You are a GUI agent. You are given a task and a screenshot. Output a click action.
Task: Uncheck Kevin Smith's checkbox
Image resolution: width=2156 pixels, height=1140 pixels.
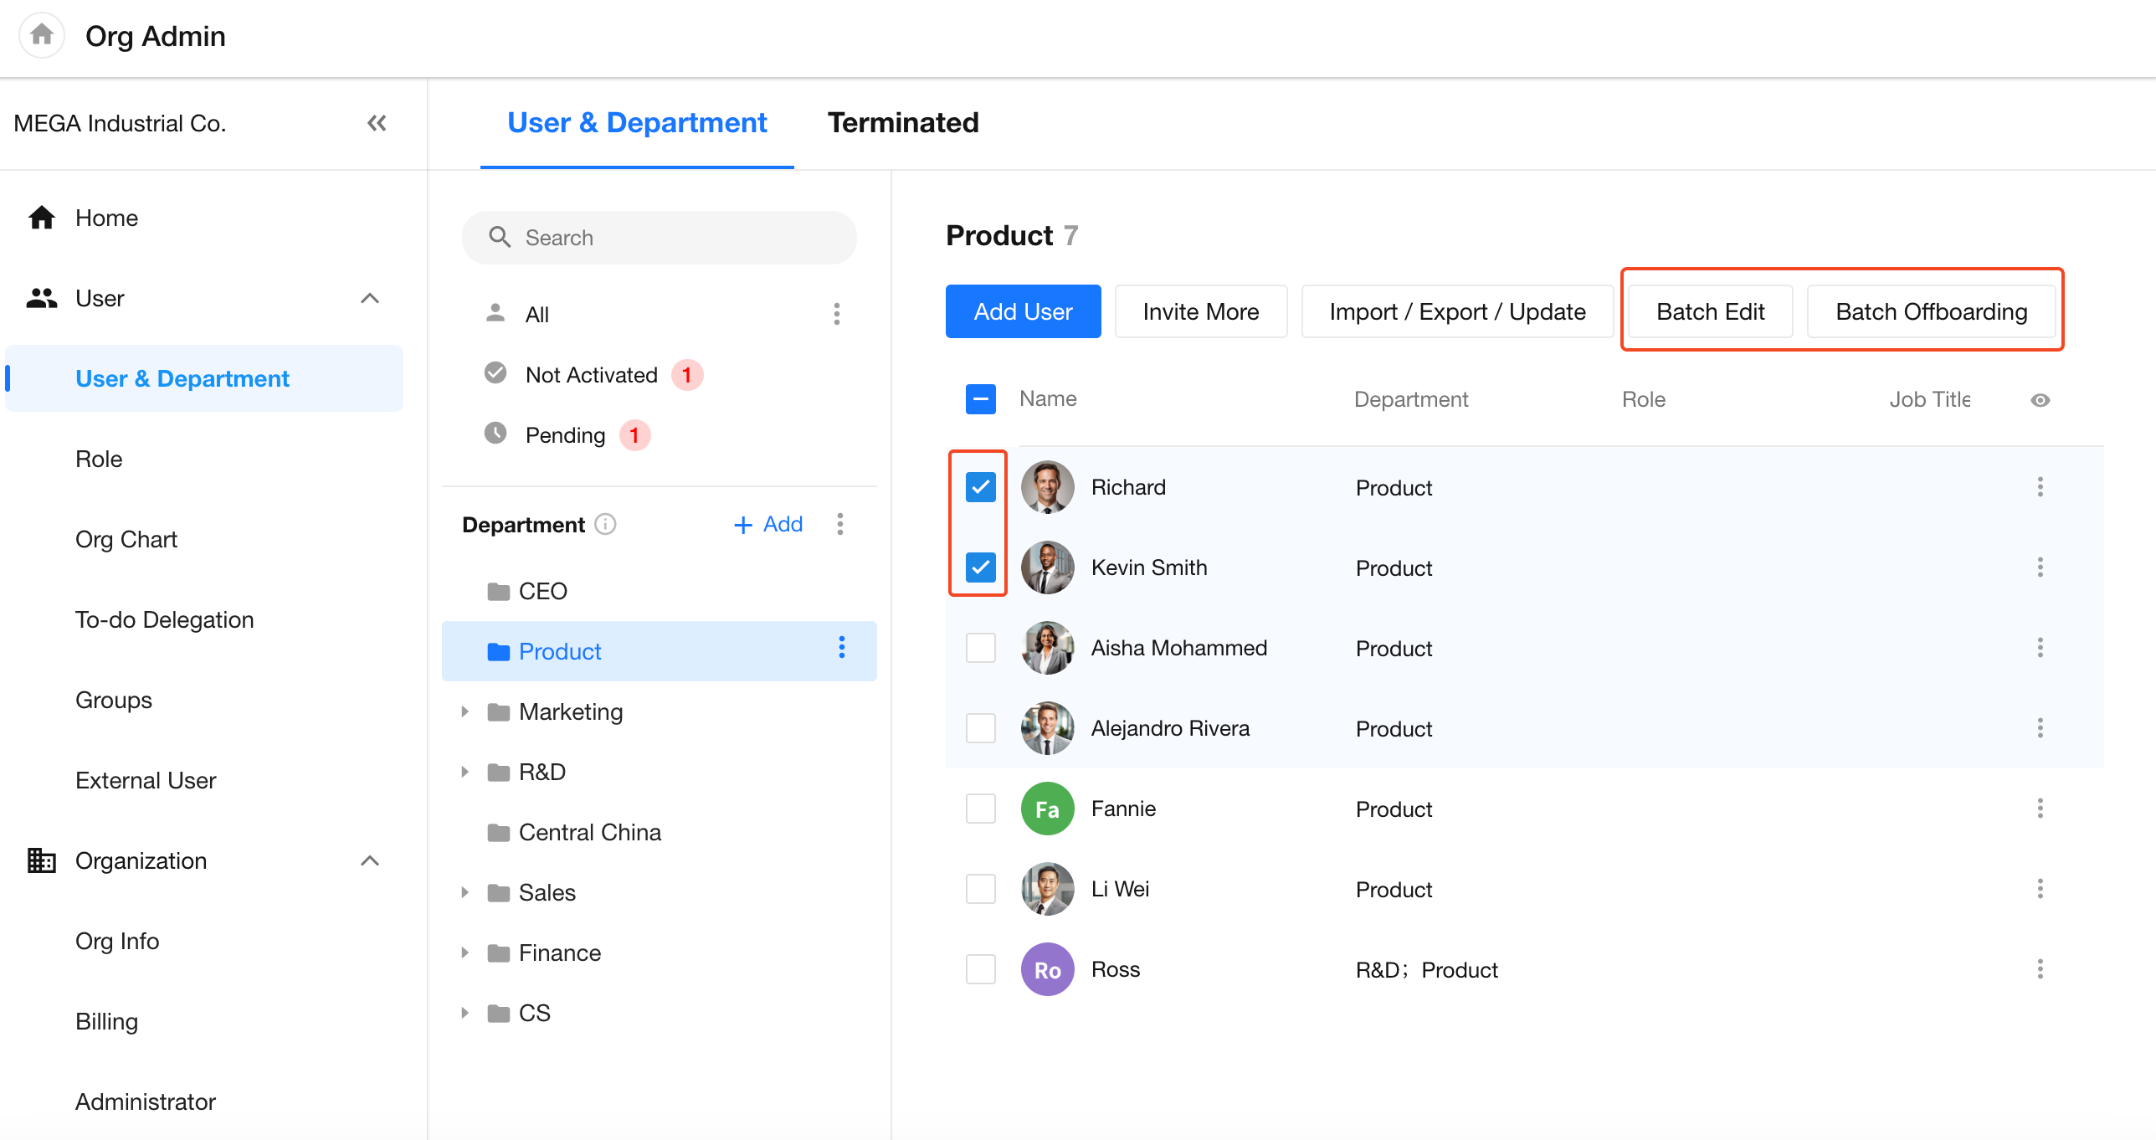[980, 567]
